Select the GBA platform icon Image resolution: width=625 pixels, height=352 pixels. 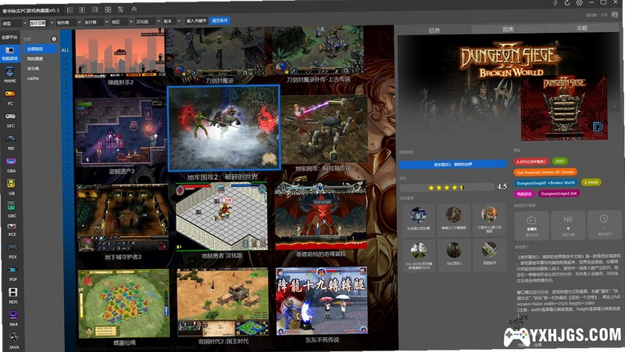11,162
